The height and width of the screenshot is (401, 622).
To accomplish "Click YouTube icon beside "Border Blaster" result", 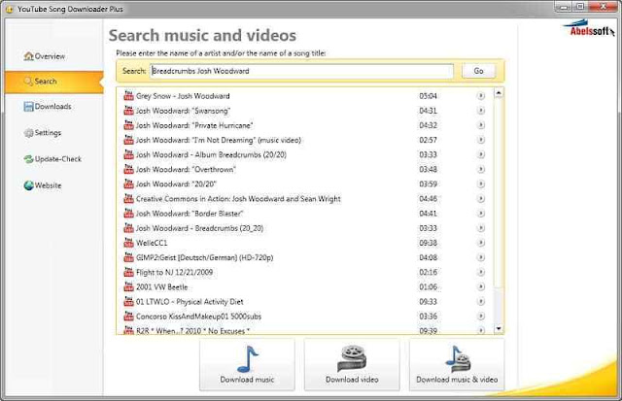I will click(x=128, y=214).
